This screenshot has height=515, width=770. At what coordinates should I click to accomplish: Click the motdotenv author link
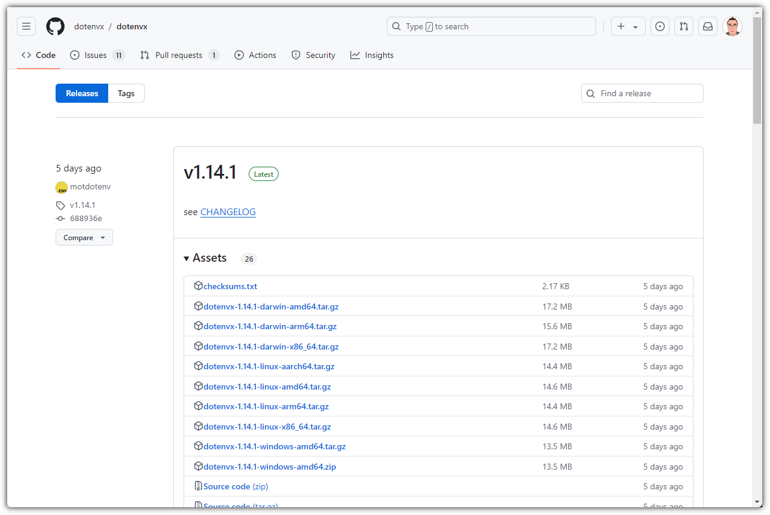coord(90,186)
